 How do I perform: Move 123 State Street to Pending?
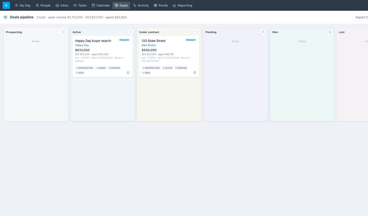pos(181,68)
